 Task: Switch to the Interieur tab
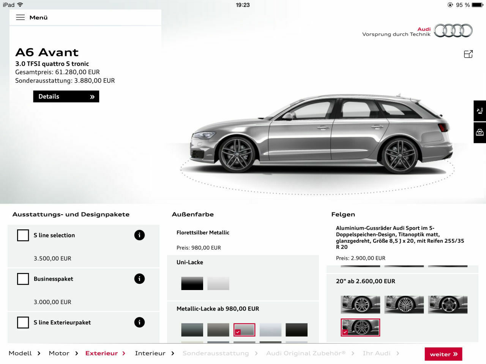point(150,353)
